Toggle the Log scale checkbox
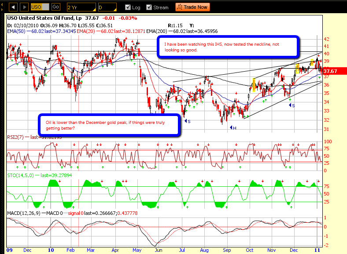 (128, 7)
